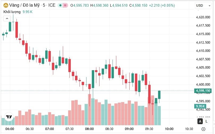Click the pink data-mode wave icon
Image resolution: width=215 pixels, height=134 pixels.
(65, 5)
